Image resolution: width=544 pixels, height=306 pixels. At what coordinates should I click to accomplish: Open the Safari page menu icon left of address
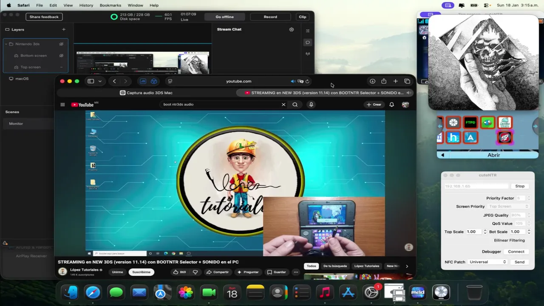(x=170, y=81)
